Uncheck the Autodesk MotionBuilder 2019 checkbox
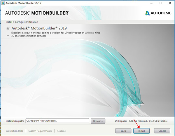This screenshot has width=175, height=136. (8, 28)
